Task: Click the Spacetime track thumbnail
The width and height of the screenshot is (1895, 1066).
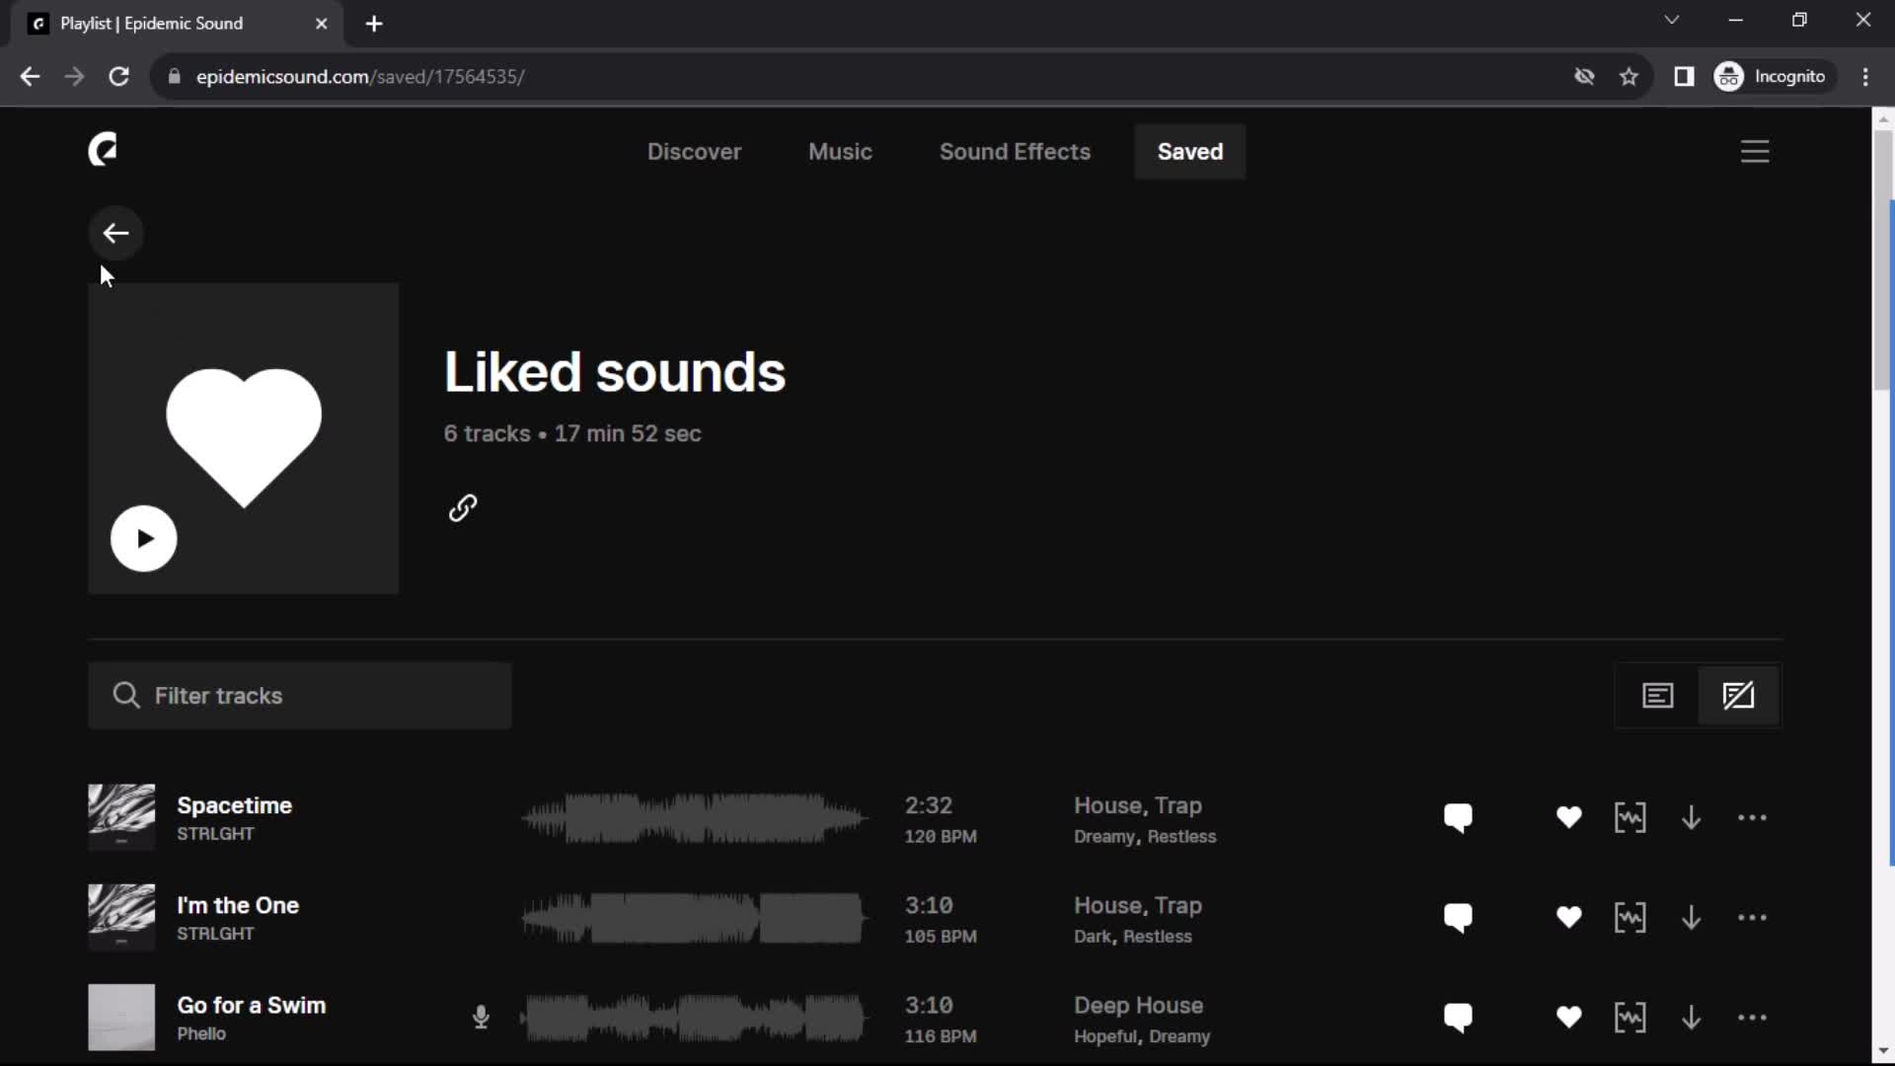Action: [x=121, y=816]
